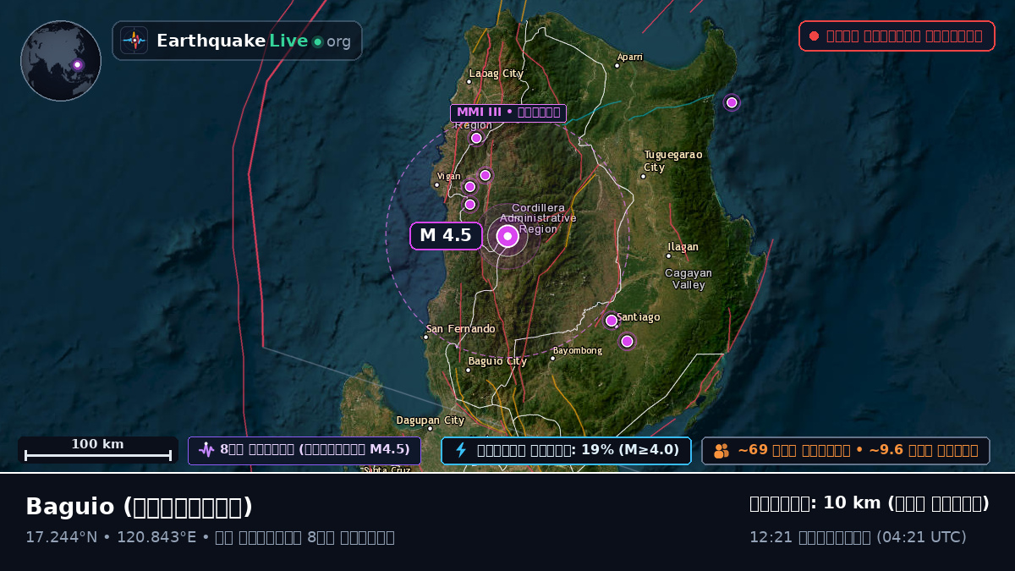Click the lightning bolt icon in the blue pill
The height and width of the screenshot is (571, 1015).
[461, 450]
